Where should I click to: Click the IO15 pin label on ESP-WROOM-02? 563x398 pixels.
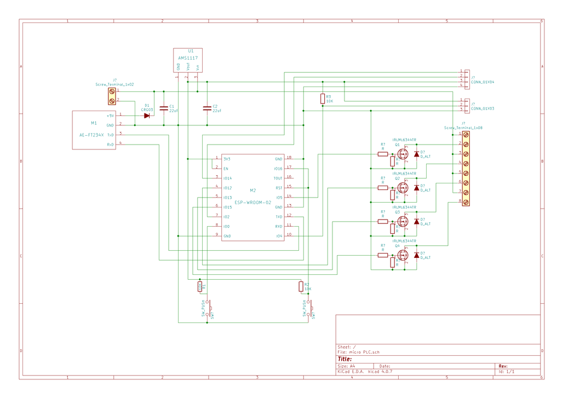click(227, 207)
